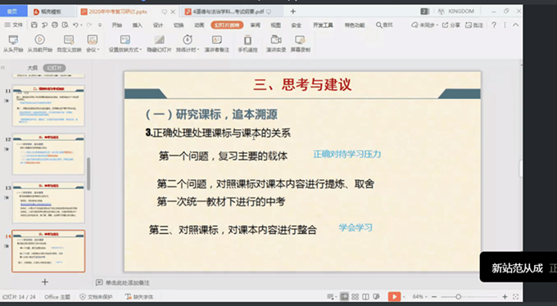Select slide 14 thumbnail
The image size is (557, 306).
[48, 251]
